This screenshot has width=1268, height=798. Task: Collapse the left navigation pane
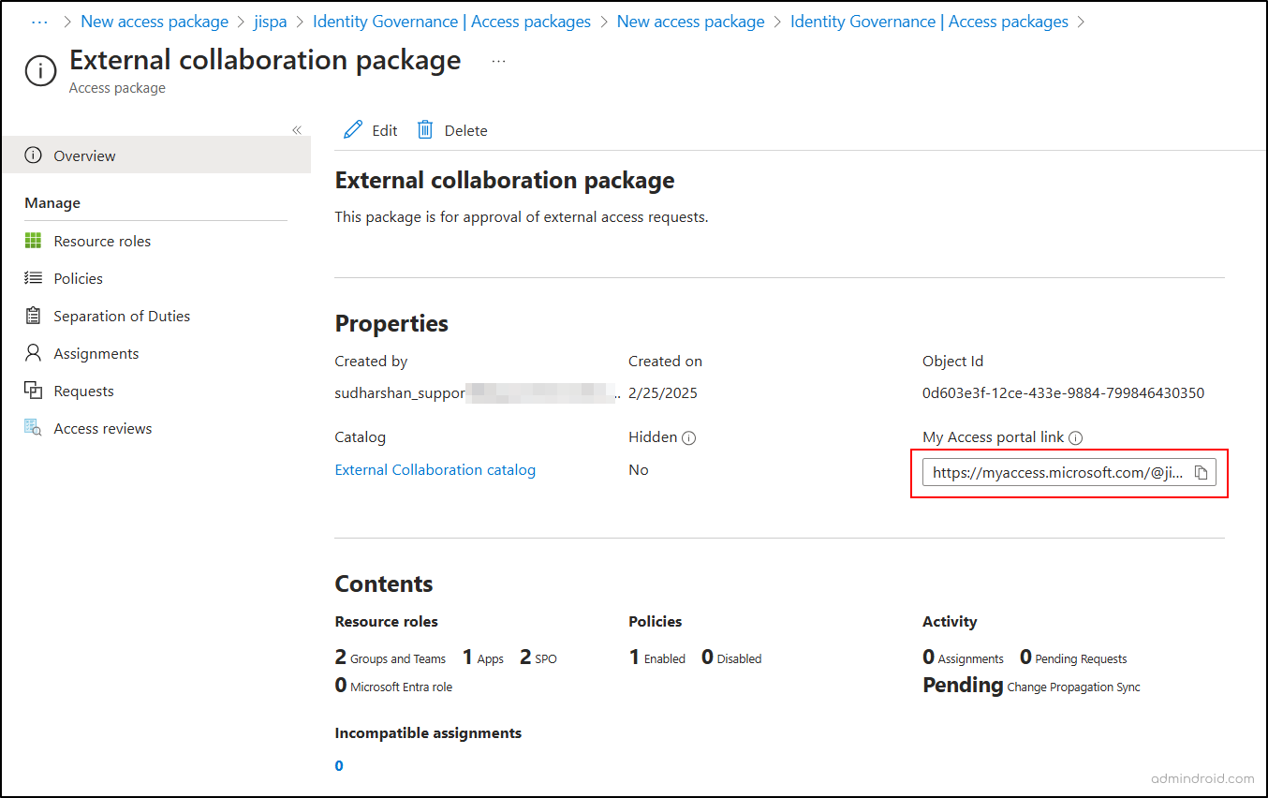[x=297, y=129]
